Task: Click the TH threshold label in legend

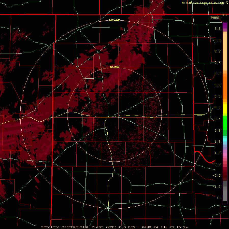Action: [x=219, y=198]
